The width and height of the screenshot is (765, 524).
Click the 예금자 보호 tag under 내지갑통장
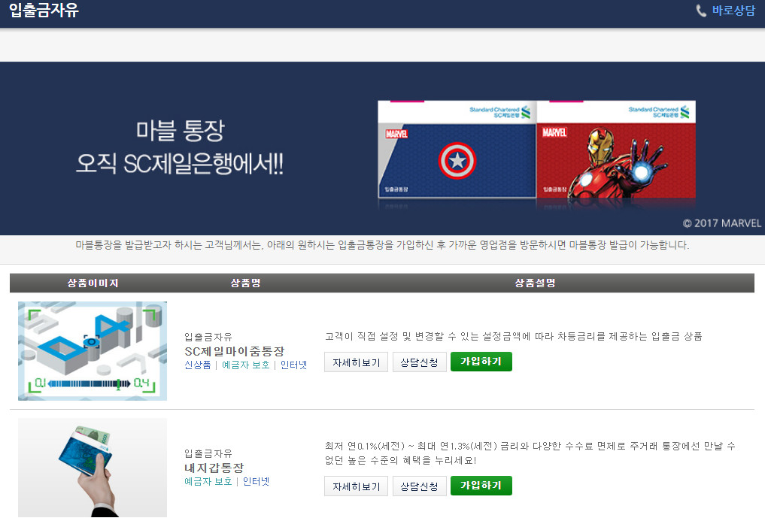208,482
